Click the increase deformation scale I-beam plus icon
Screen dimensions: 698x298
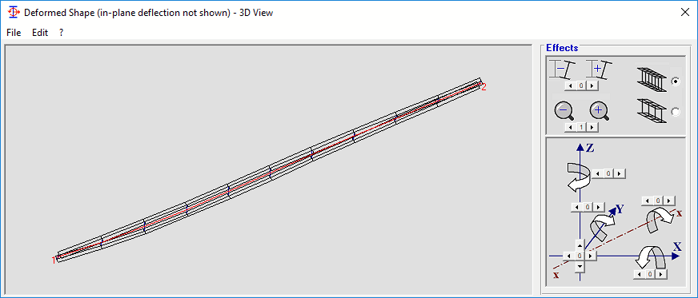pyautogui.click(x=599, y=70)
